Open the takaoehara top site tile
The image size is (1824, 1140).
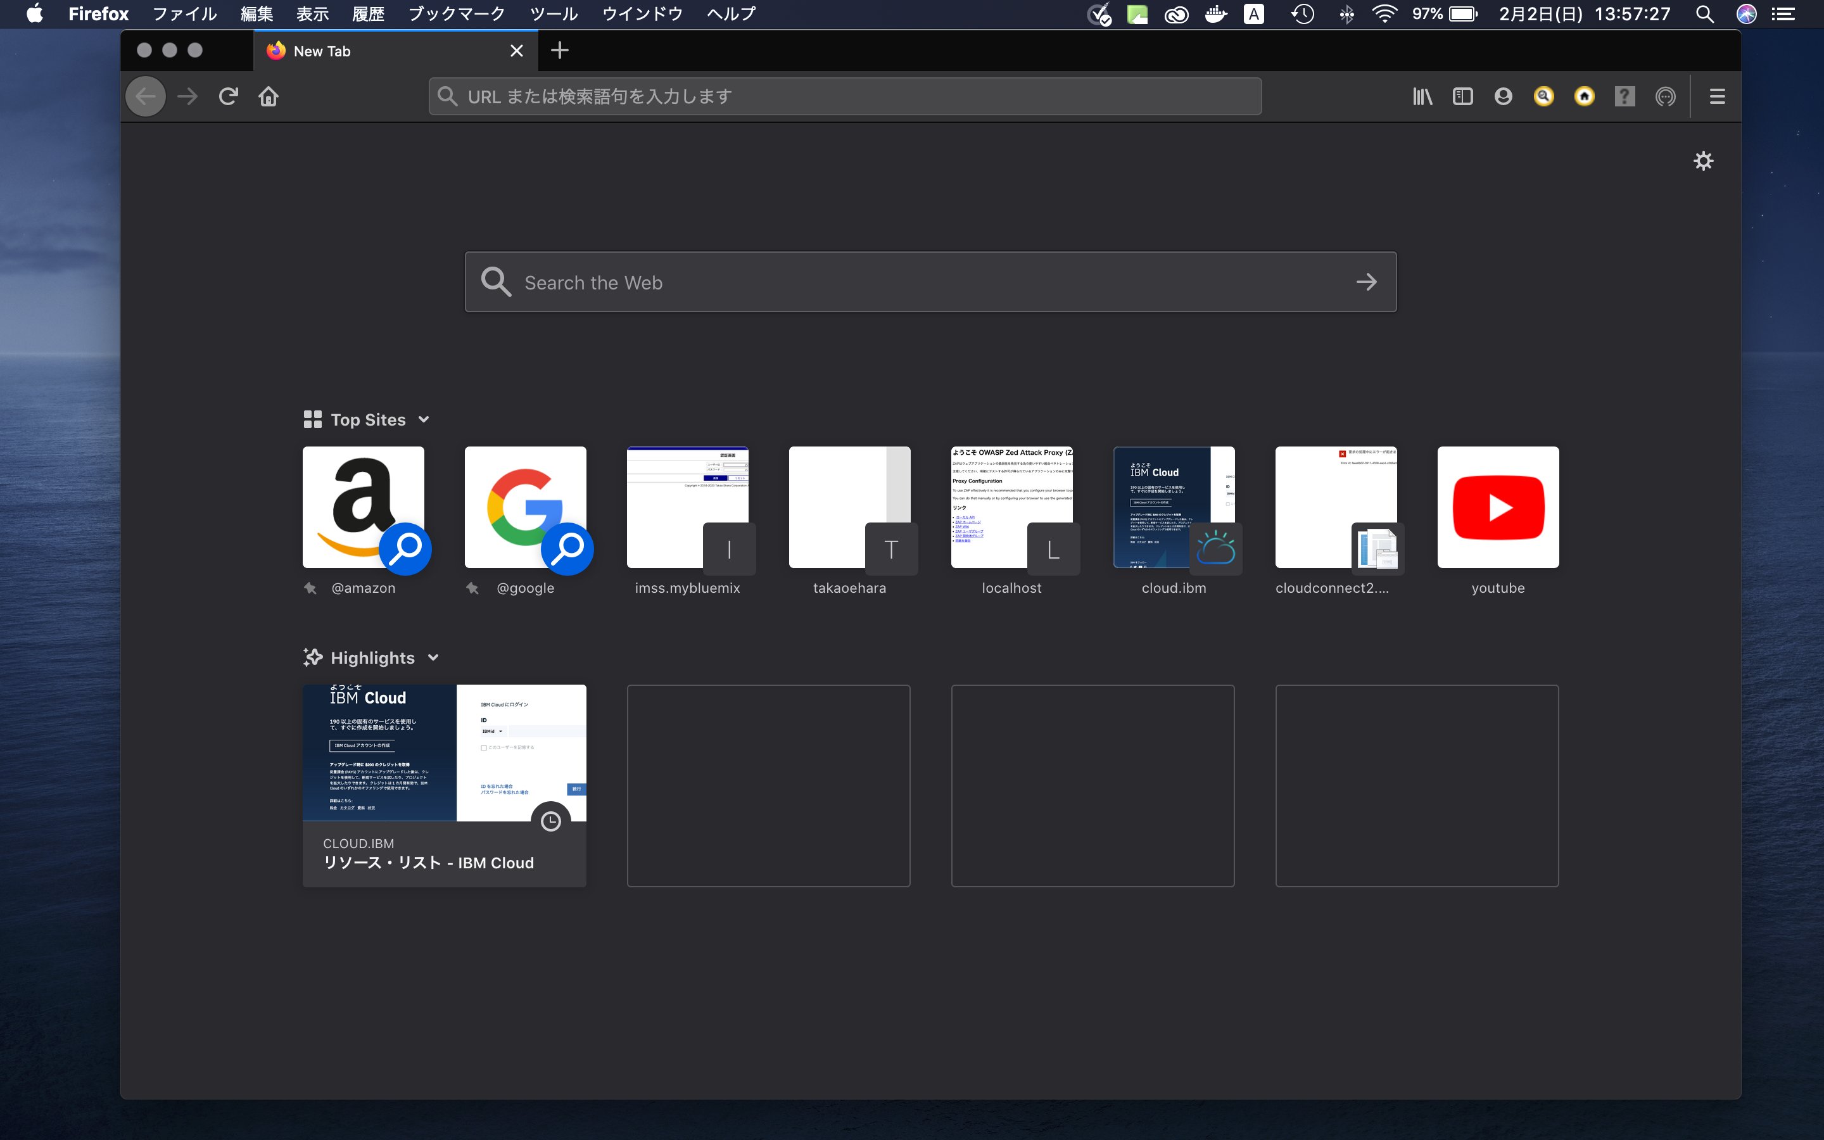(x=849, y=507)
